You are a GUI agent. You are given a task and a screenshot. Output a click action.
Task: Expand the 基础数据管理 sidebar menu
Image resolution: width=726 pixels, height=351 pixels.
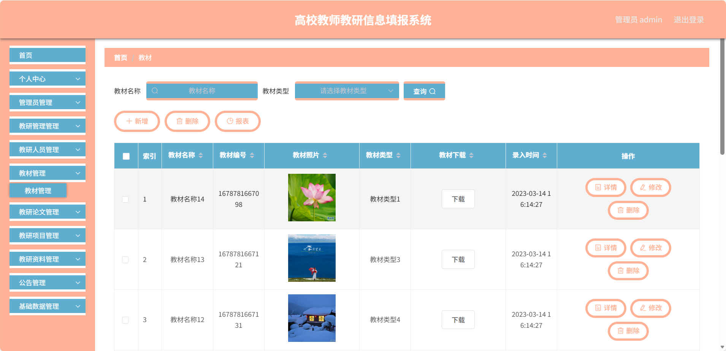[x=48, y=306]
